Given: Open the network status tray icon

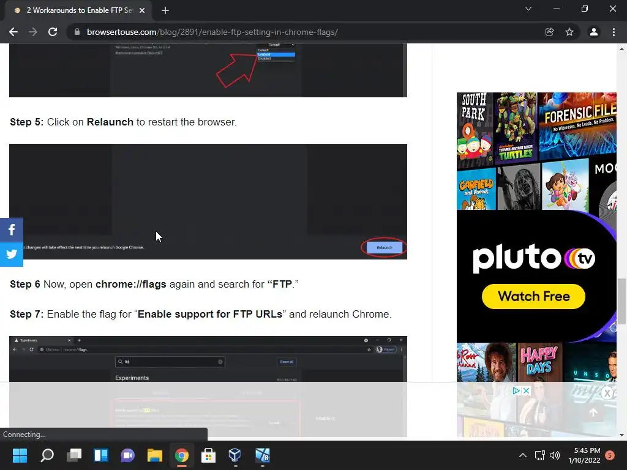Looking at the screenshot, I should point(540,455).
